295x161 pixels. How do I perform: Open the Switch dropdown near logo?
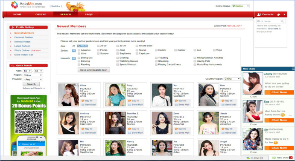(55, 6)
